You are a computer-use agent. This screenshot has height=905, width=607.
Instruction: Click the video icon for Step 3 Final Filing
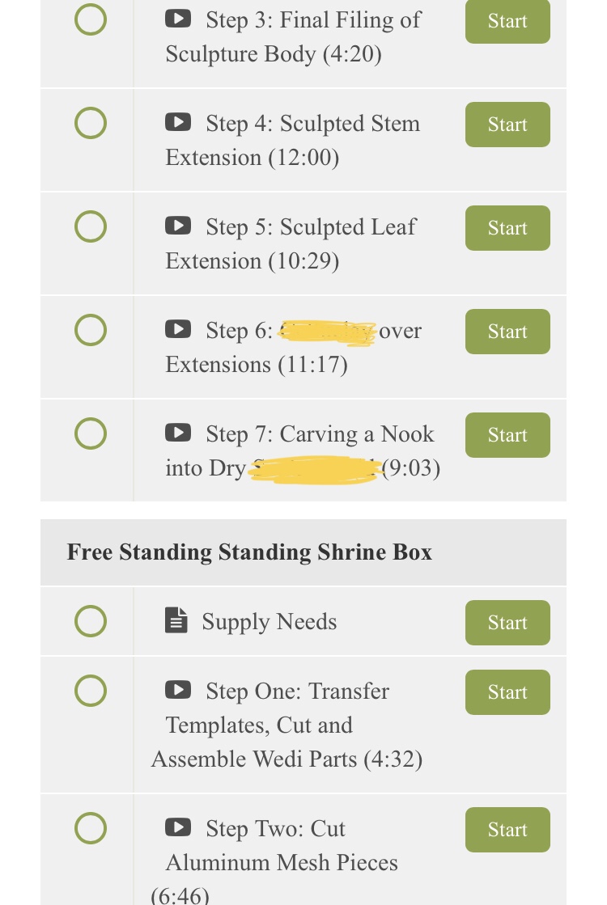pyautogui.click(x=178, y=19)
